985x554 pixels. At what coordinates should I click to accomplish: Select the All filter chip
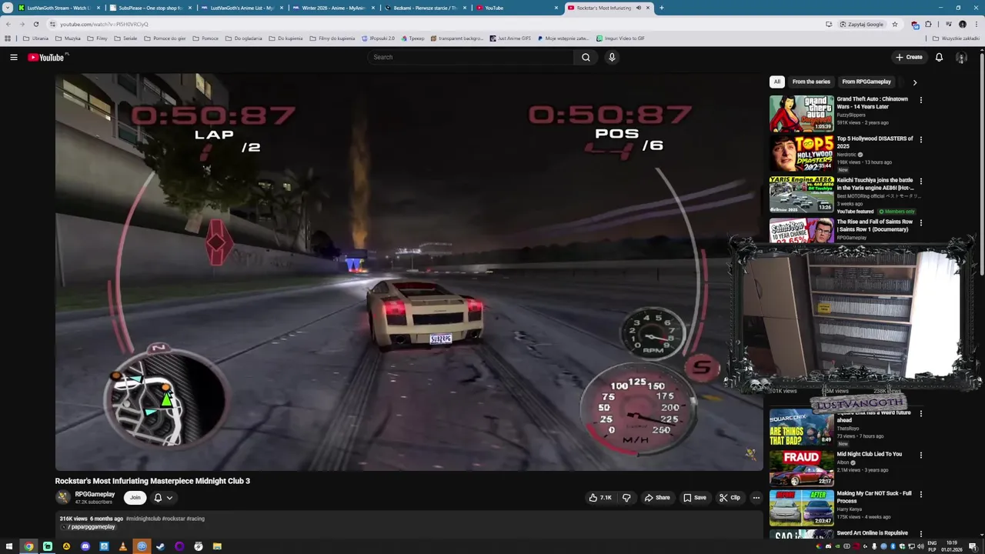point(777,82)
